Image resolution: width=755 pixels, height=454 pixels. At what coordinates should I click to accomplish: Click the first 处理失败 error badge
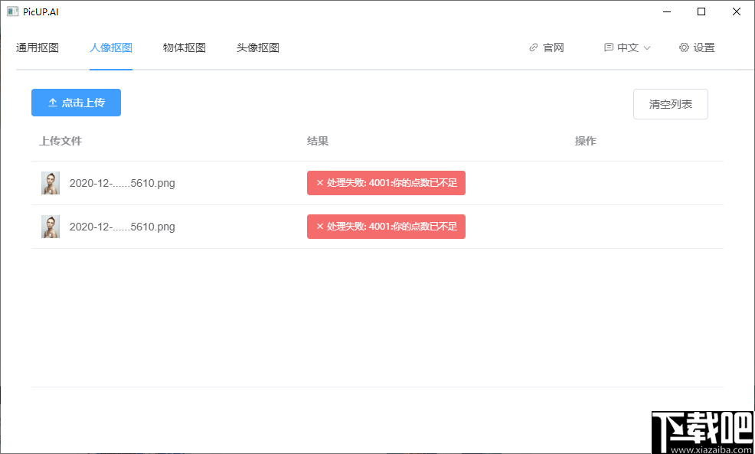pyautogui.click(x=386, y=183)
